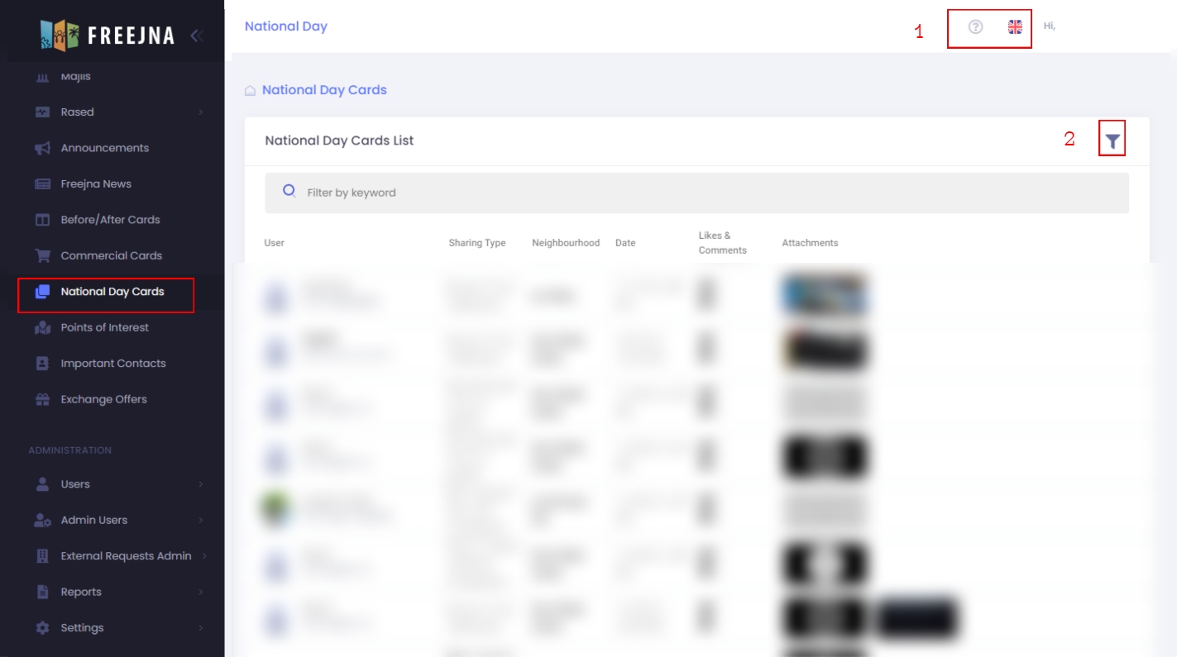1177x657 pixels.
Task: Go to Important Contacts page
Action: pyautogui.click(x=112, y=364)
